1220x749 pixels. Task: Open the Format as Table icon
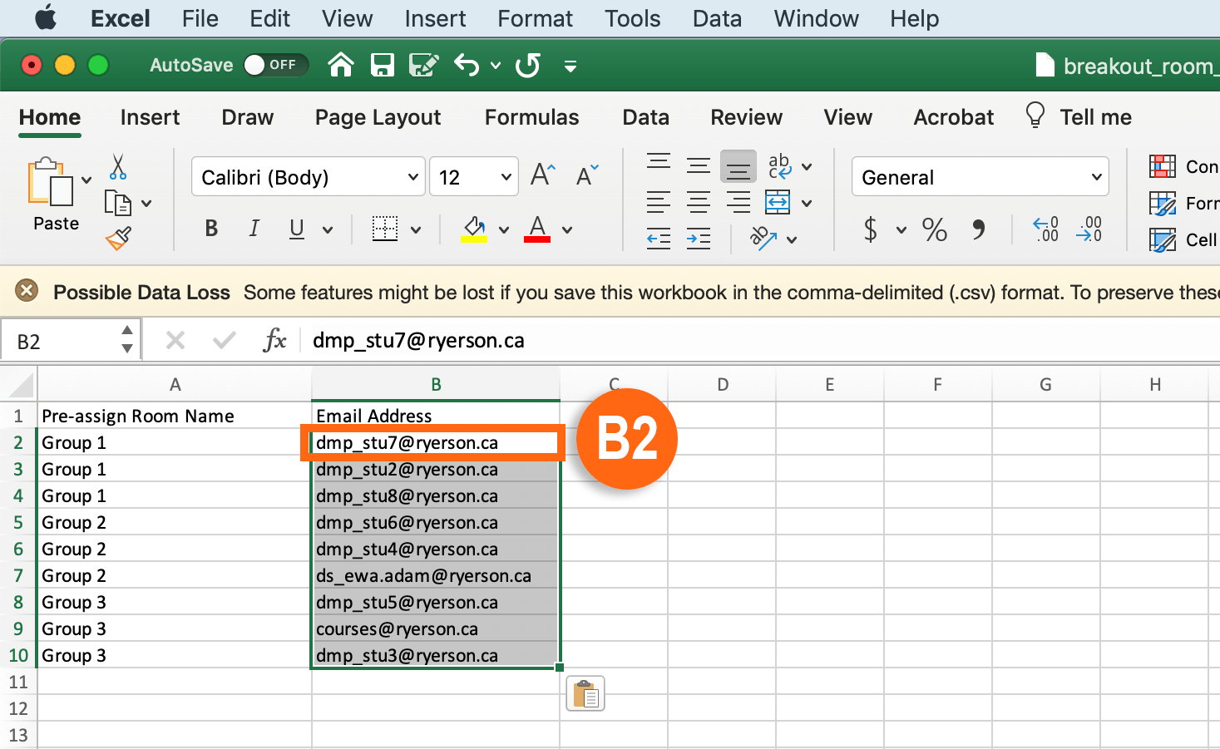click(1163, 203)
